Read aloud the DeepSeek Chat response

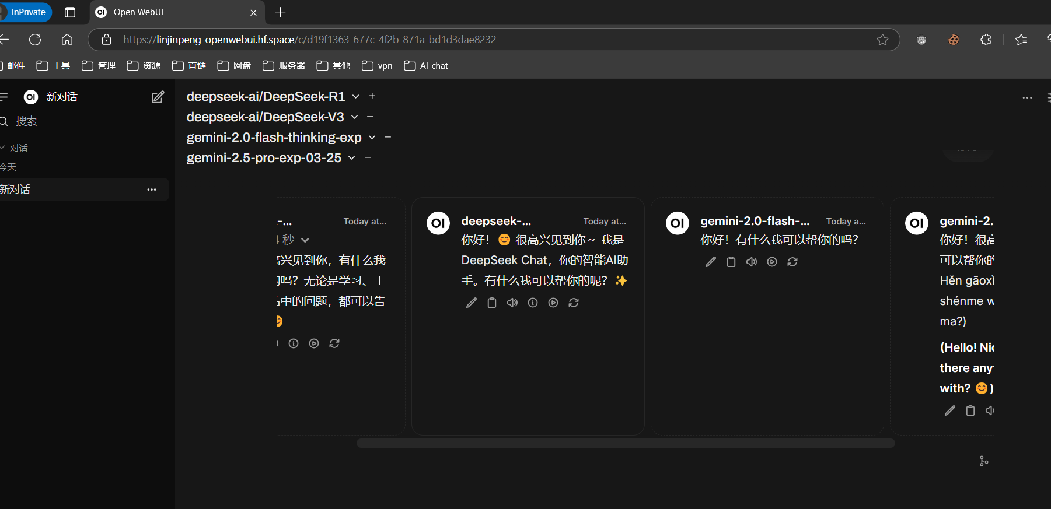(x=512, y=303)
